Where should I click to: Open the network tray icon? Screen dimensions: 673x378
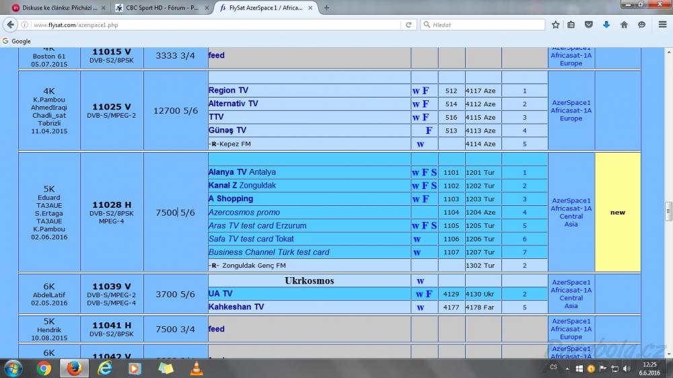[614, 369]
